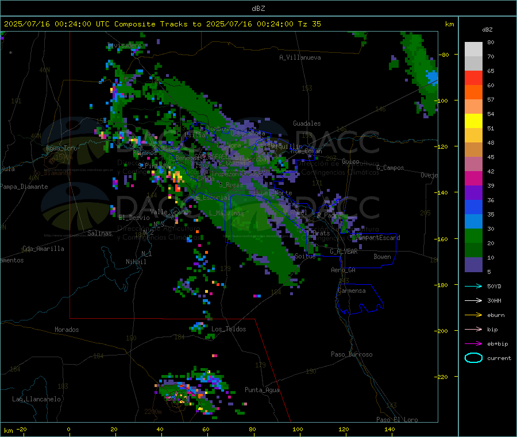517x437 pixels.
Task: Click the 'Cda_Amarilla' map label
Action: click(43, 249)
